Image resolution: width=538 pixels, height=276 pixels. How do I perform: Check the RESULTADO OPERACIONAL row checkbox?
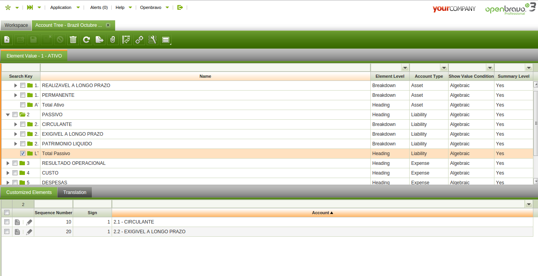point(15,163)
